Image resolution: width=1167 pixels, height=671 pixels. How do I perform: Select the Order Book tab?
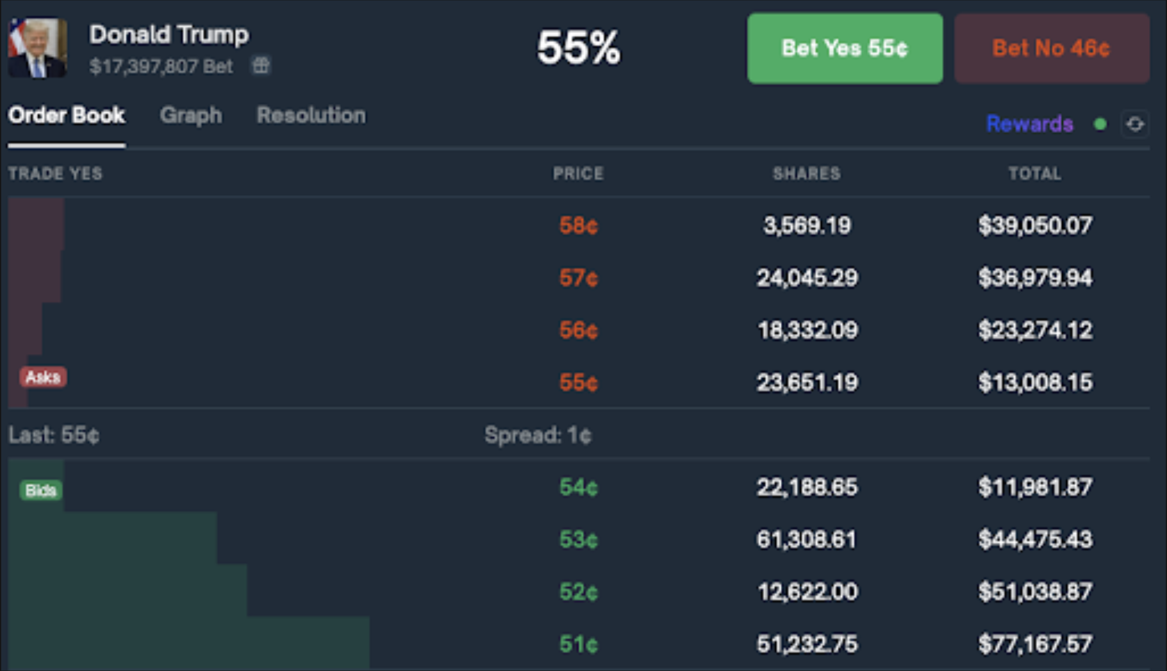coord(67,115)
